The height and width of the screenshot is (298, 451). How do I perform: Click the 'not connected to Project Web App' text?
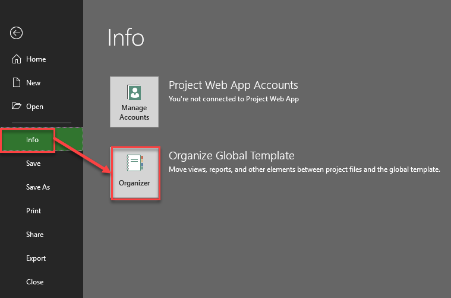coord(234,99)
